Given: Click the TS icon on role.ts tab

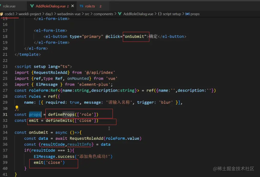Looking at the screenshot, I should pyautogui.click(x=81, y=6).
